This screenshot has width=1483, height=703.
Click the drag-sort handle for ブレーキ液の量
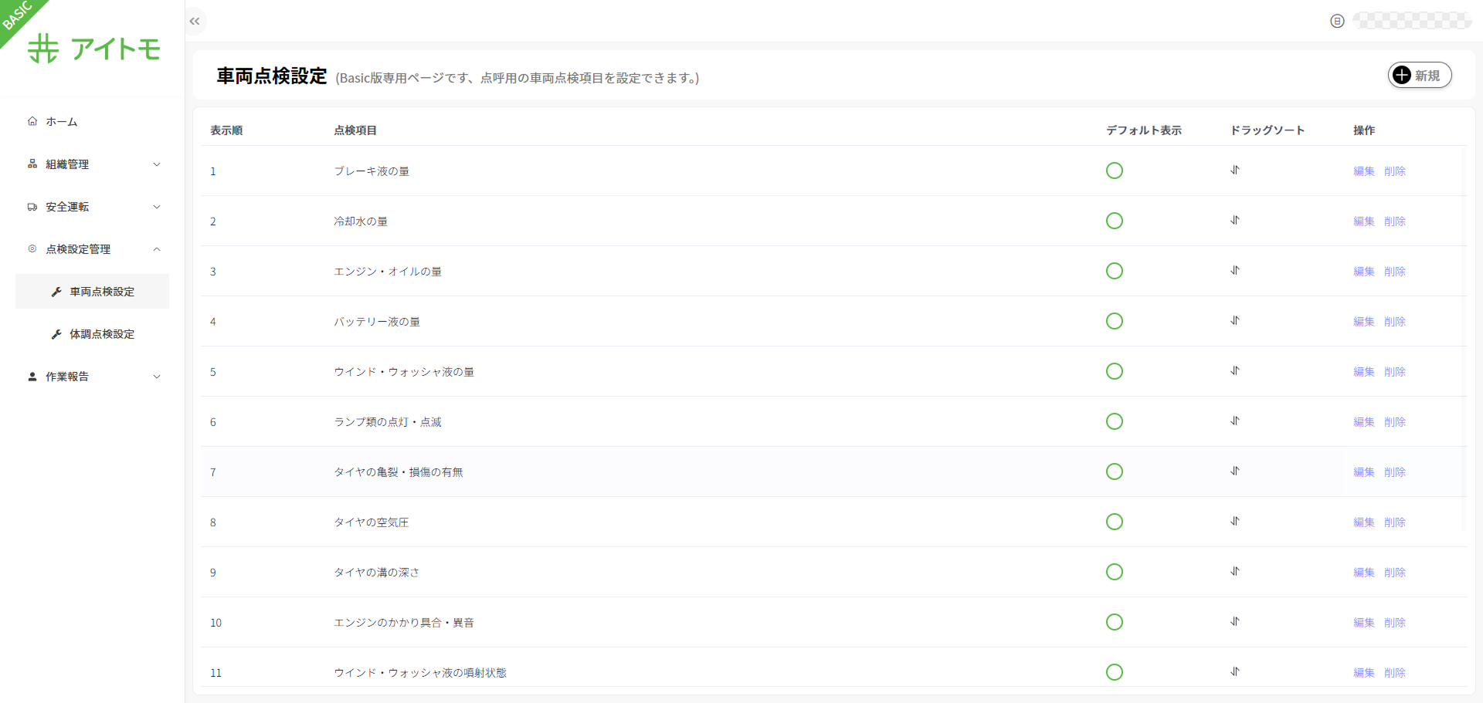(x=1235, y=171)
